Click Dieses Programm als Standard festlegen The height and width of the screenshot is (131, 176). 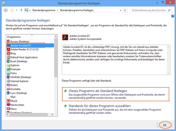pos(116,94)
